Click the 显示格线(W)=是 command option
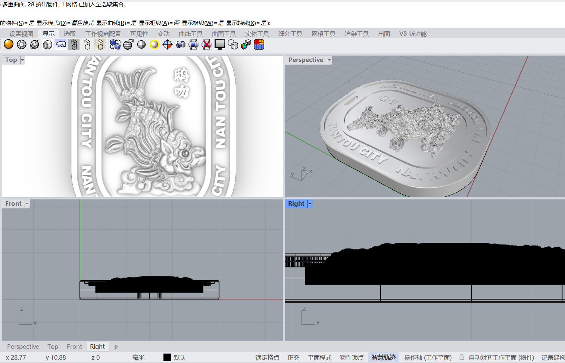565x363 pixels. click(x=203, y=23)
